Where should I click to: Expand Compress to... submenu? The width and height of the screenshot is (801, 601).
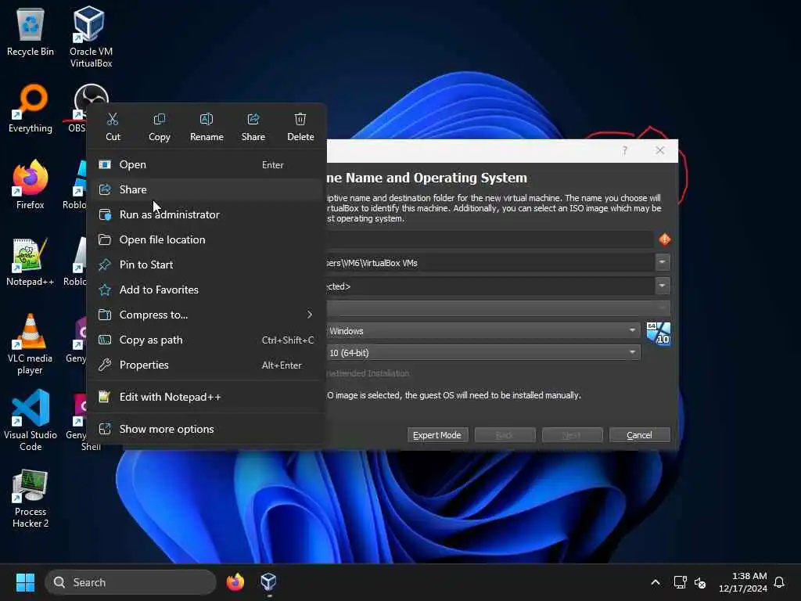click(207, 315)
